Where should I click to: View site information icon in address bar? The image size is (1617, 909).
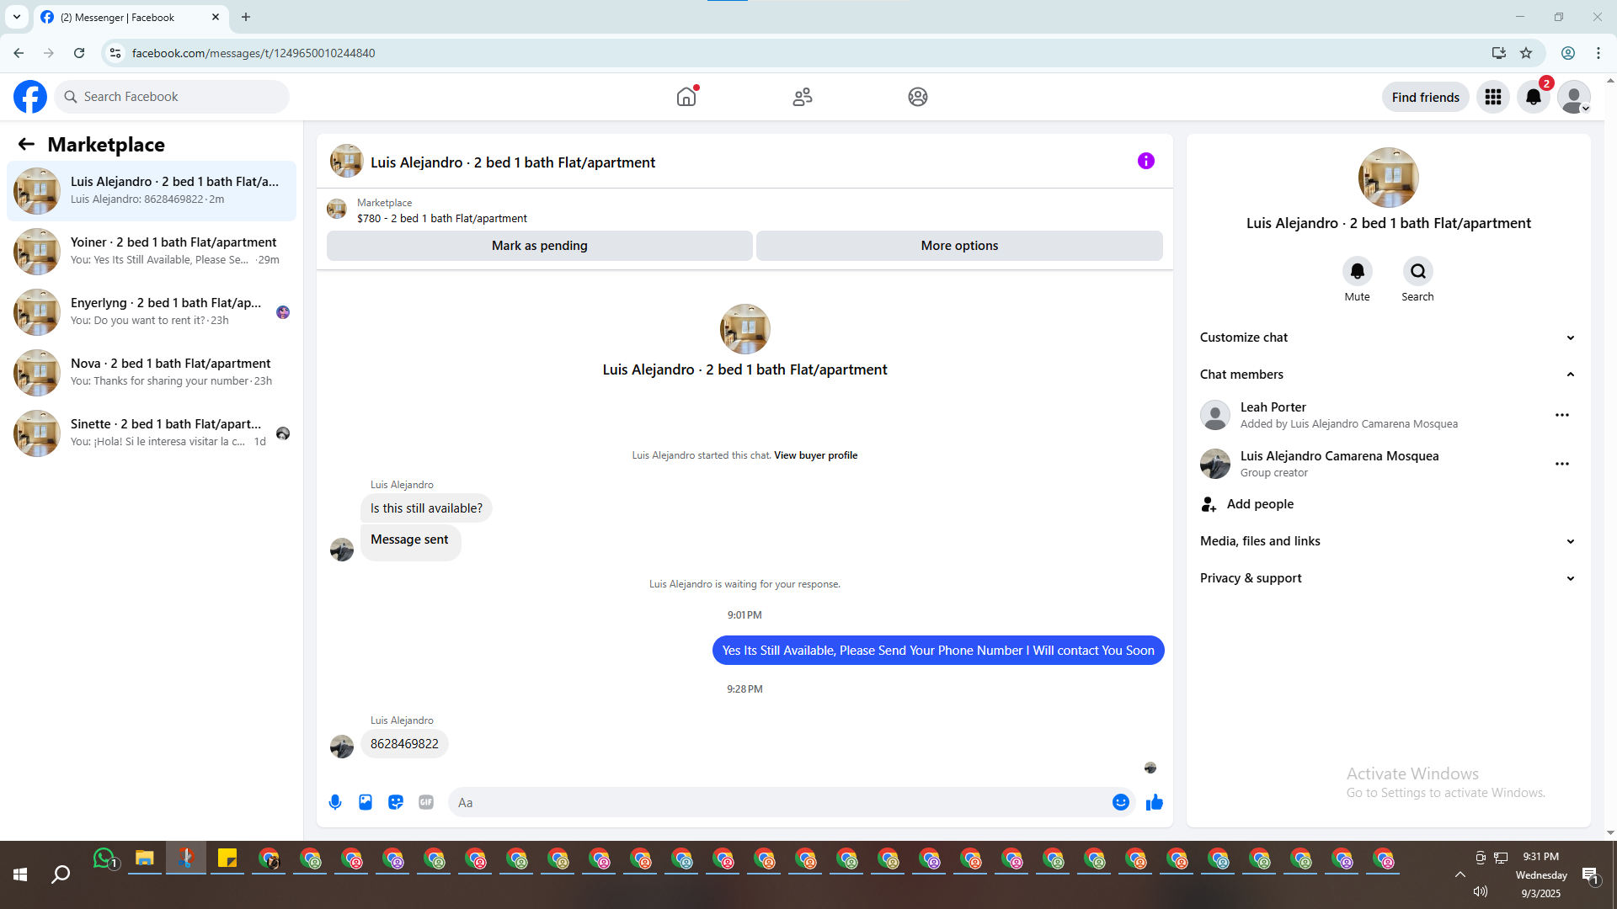pos(115,53)
